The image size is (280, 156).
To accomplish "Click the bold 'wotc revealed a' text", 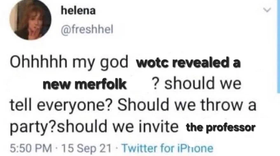I will click(189, 63).
